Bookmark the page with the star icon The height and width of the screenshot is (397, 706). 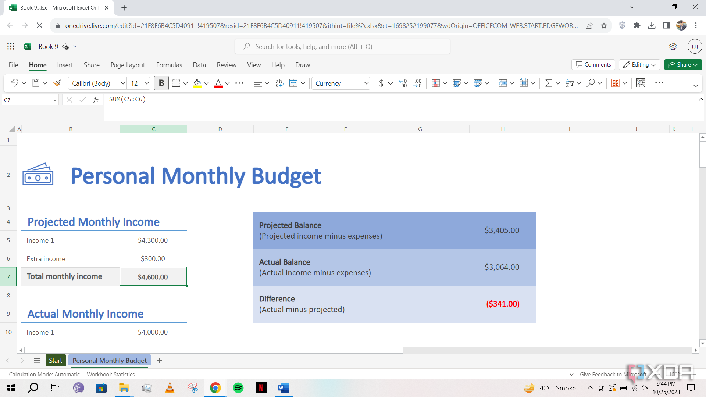point(604,26)
